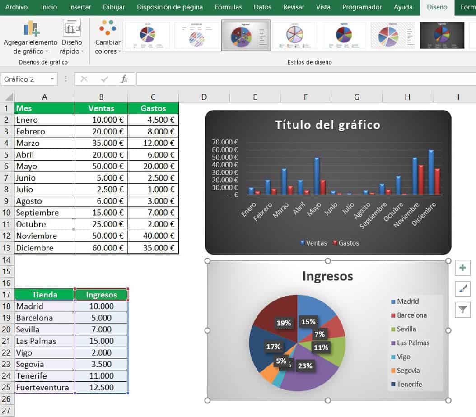The image size is (476, 417).
Task: Select column A header
Action: 44,97
